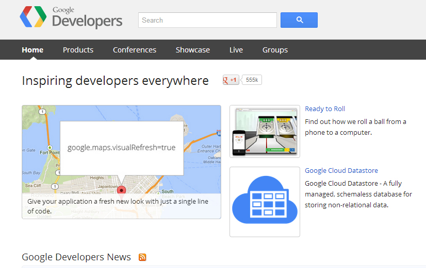
Task: Open the Products menu item
Action: pos(78,50)
